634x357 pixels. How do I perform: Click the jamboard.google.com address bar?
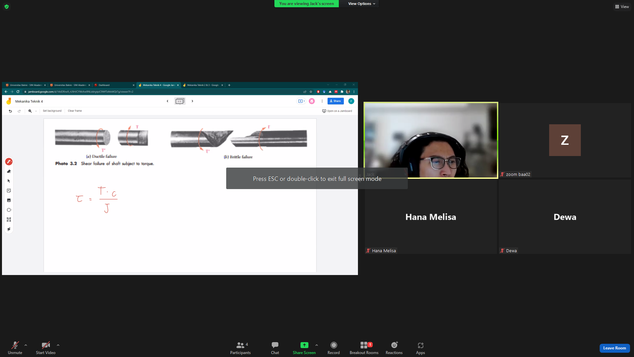pos(162,92)
